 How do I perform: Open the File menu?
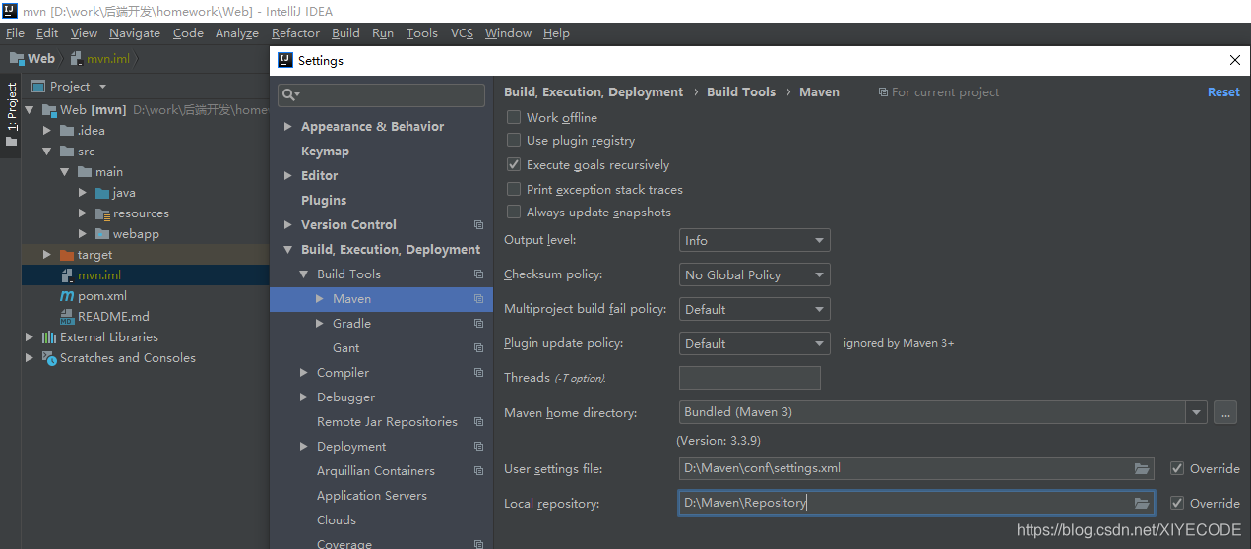pos(15,32)
